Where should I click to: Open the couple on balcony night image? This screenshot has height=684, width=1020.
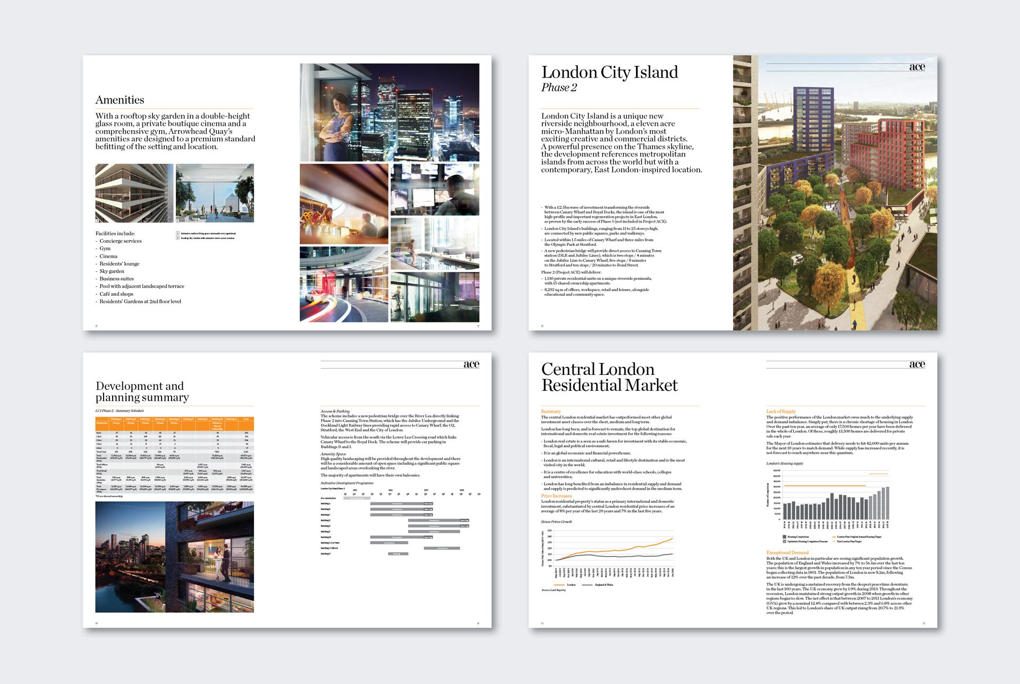pyautogui.click(x=174, y=557)
